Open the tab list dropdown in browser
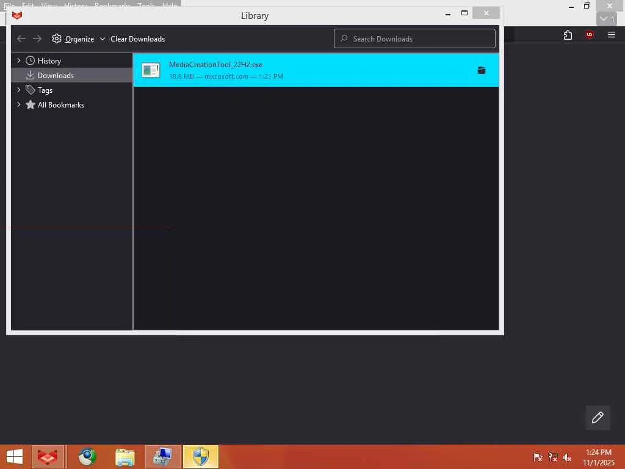This screenshot has height=469, width=625. pos(607,19)
